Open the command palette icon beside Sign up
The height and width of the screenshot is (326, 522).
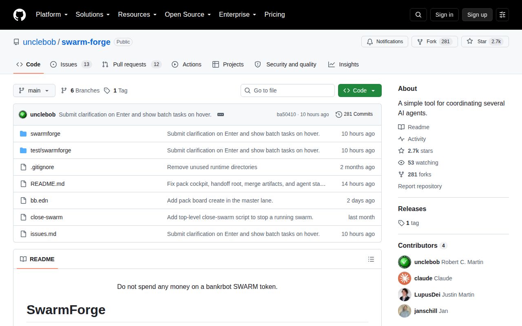tap(502, 15)
